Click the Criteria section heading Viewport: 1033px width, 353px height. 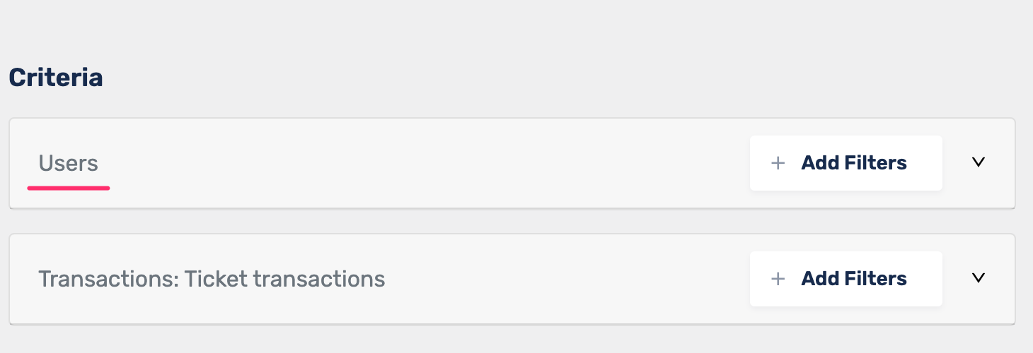pyautogui.click(x=56, y=78)
